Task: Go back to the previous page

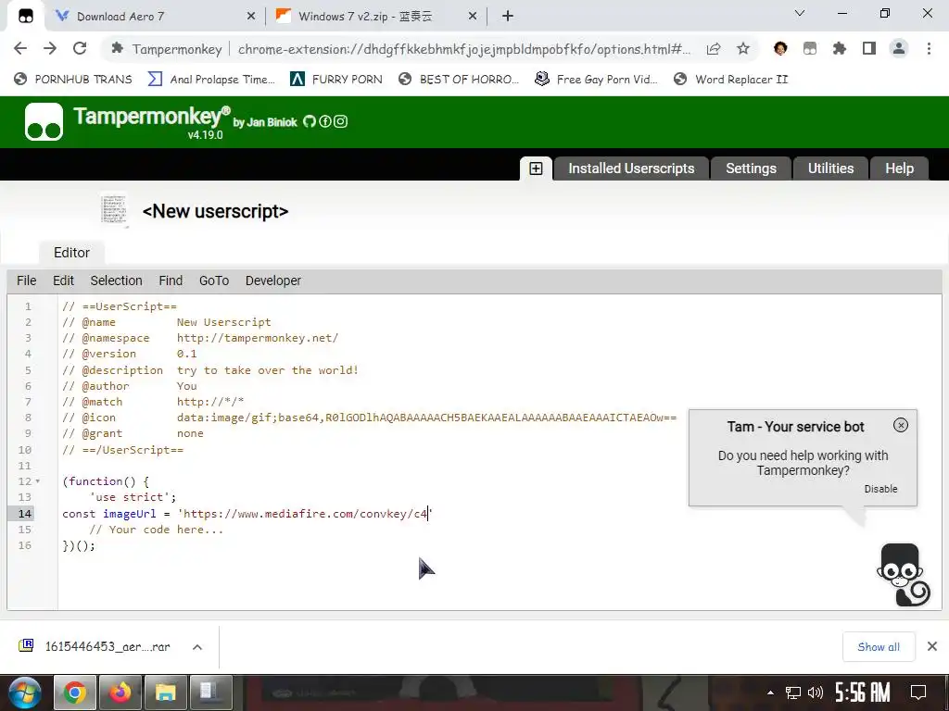Action: point(20,48)
